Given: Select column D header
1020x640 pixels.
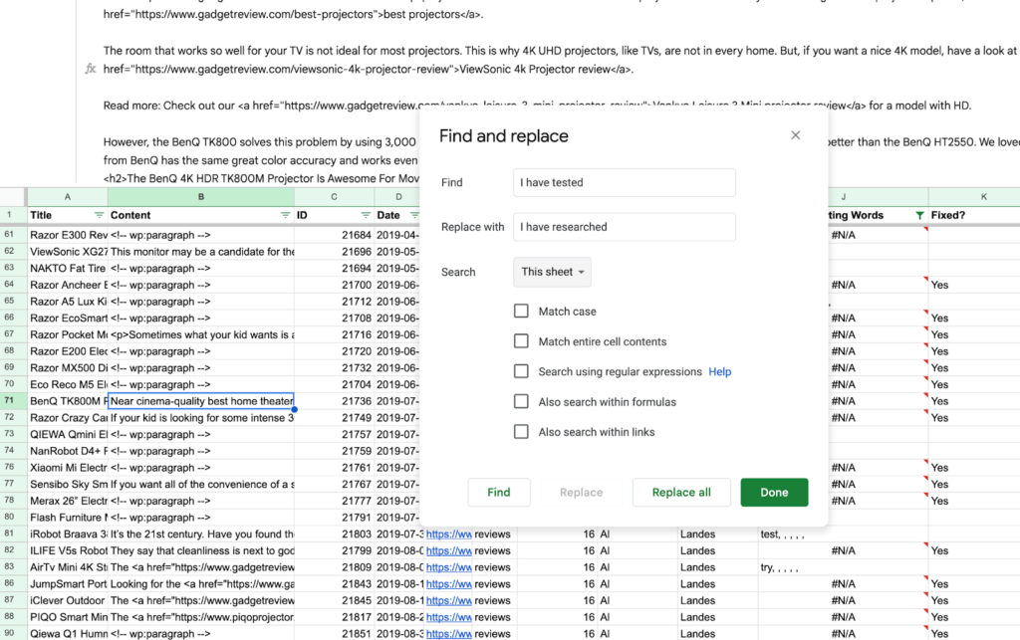Looking at the screenshot, I should (398, 197).
